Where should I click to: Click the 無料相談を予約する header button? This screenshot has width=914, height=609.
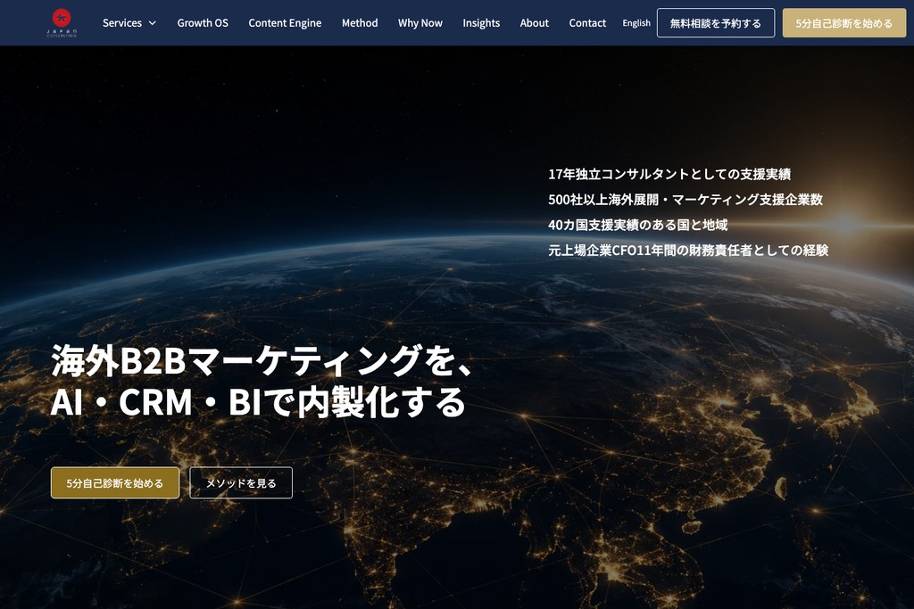click(x=715, y=22)
